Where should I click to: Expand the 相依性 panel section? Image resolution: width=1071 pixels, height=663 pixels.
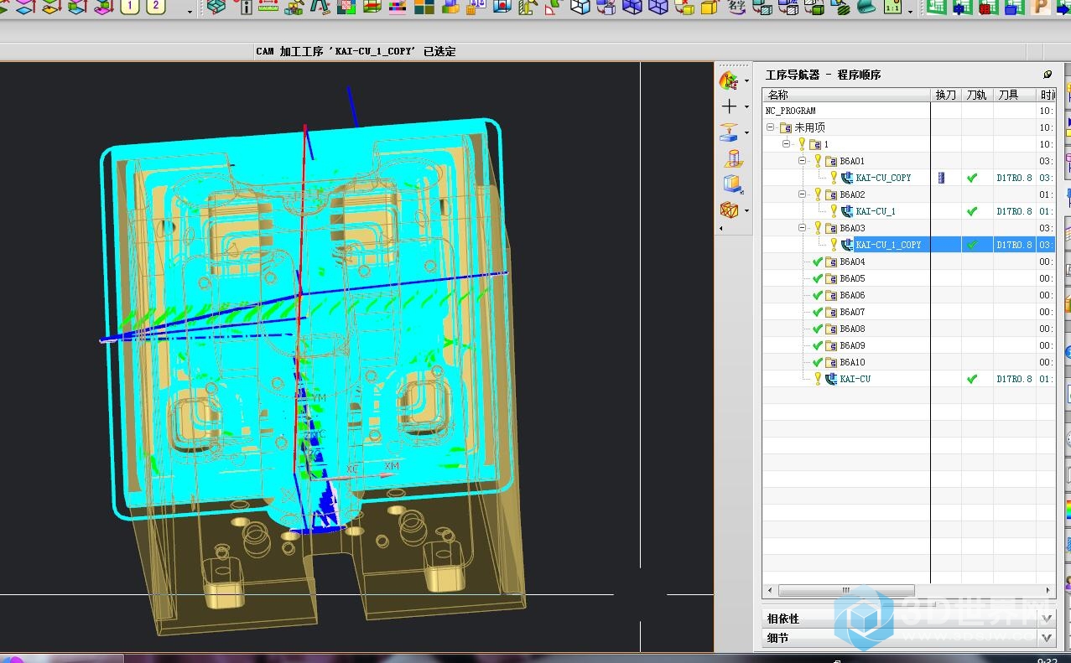[x=1046, y=619]
